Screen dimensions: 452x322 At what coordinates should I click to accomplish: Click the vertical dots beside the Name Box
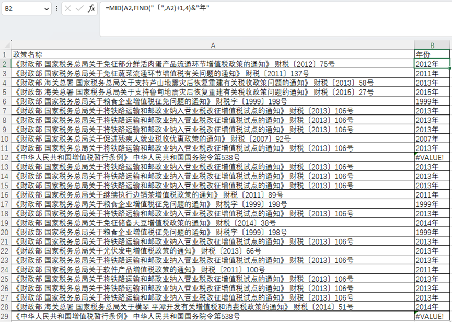(x=56, y=8)
